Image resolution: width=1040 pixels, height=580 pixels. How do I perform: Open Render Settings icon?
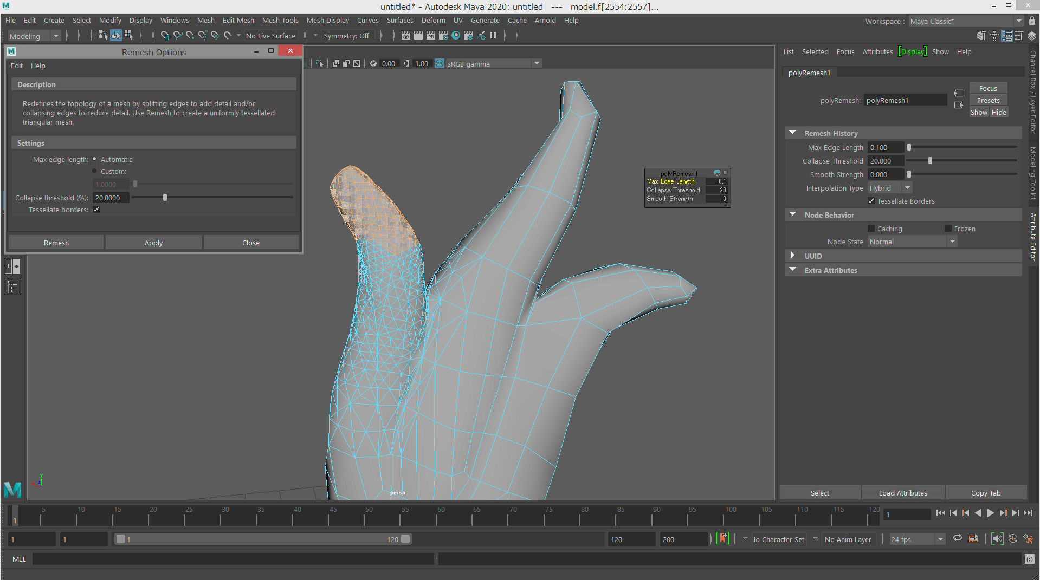pyautogui.click(x=443, y=36)
